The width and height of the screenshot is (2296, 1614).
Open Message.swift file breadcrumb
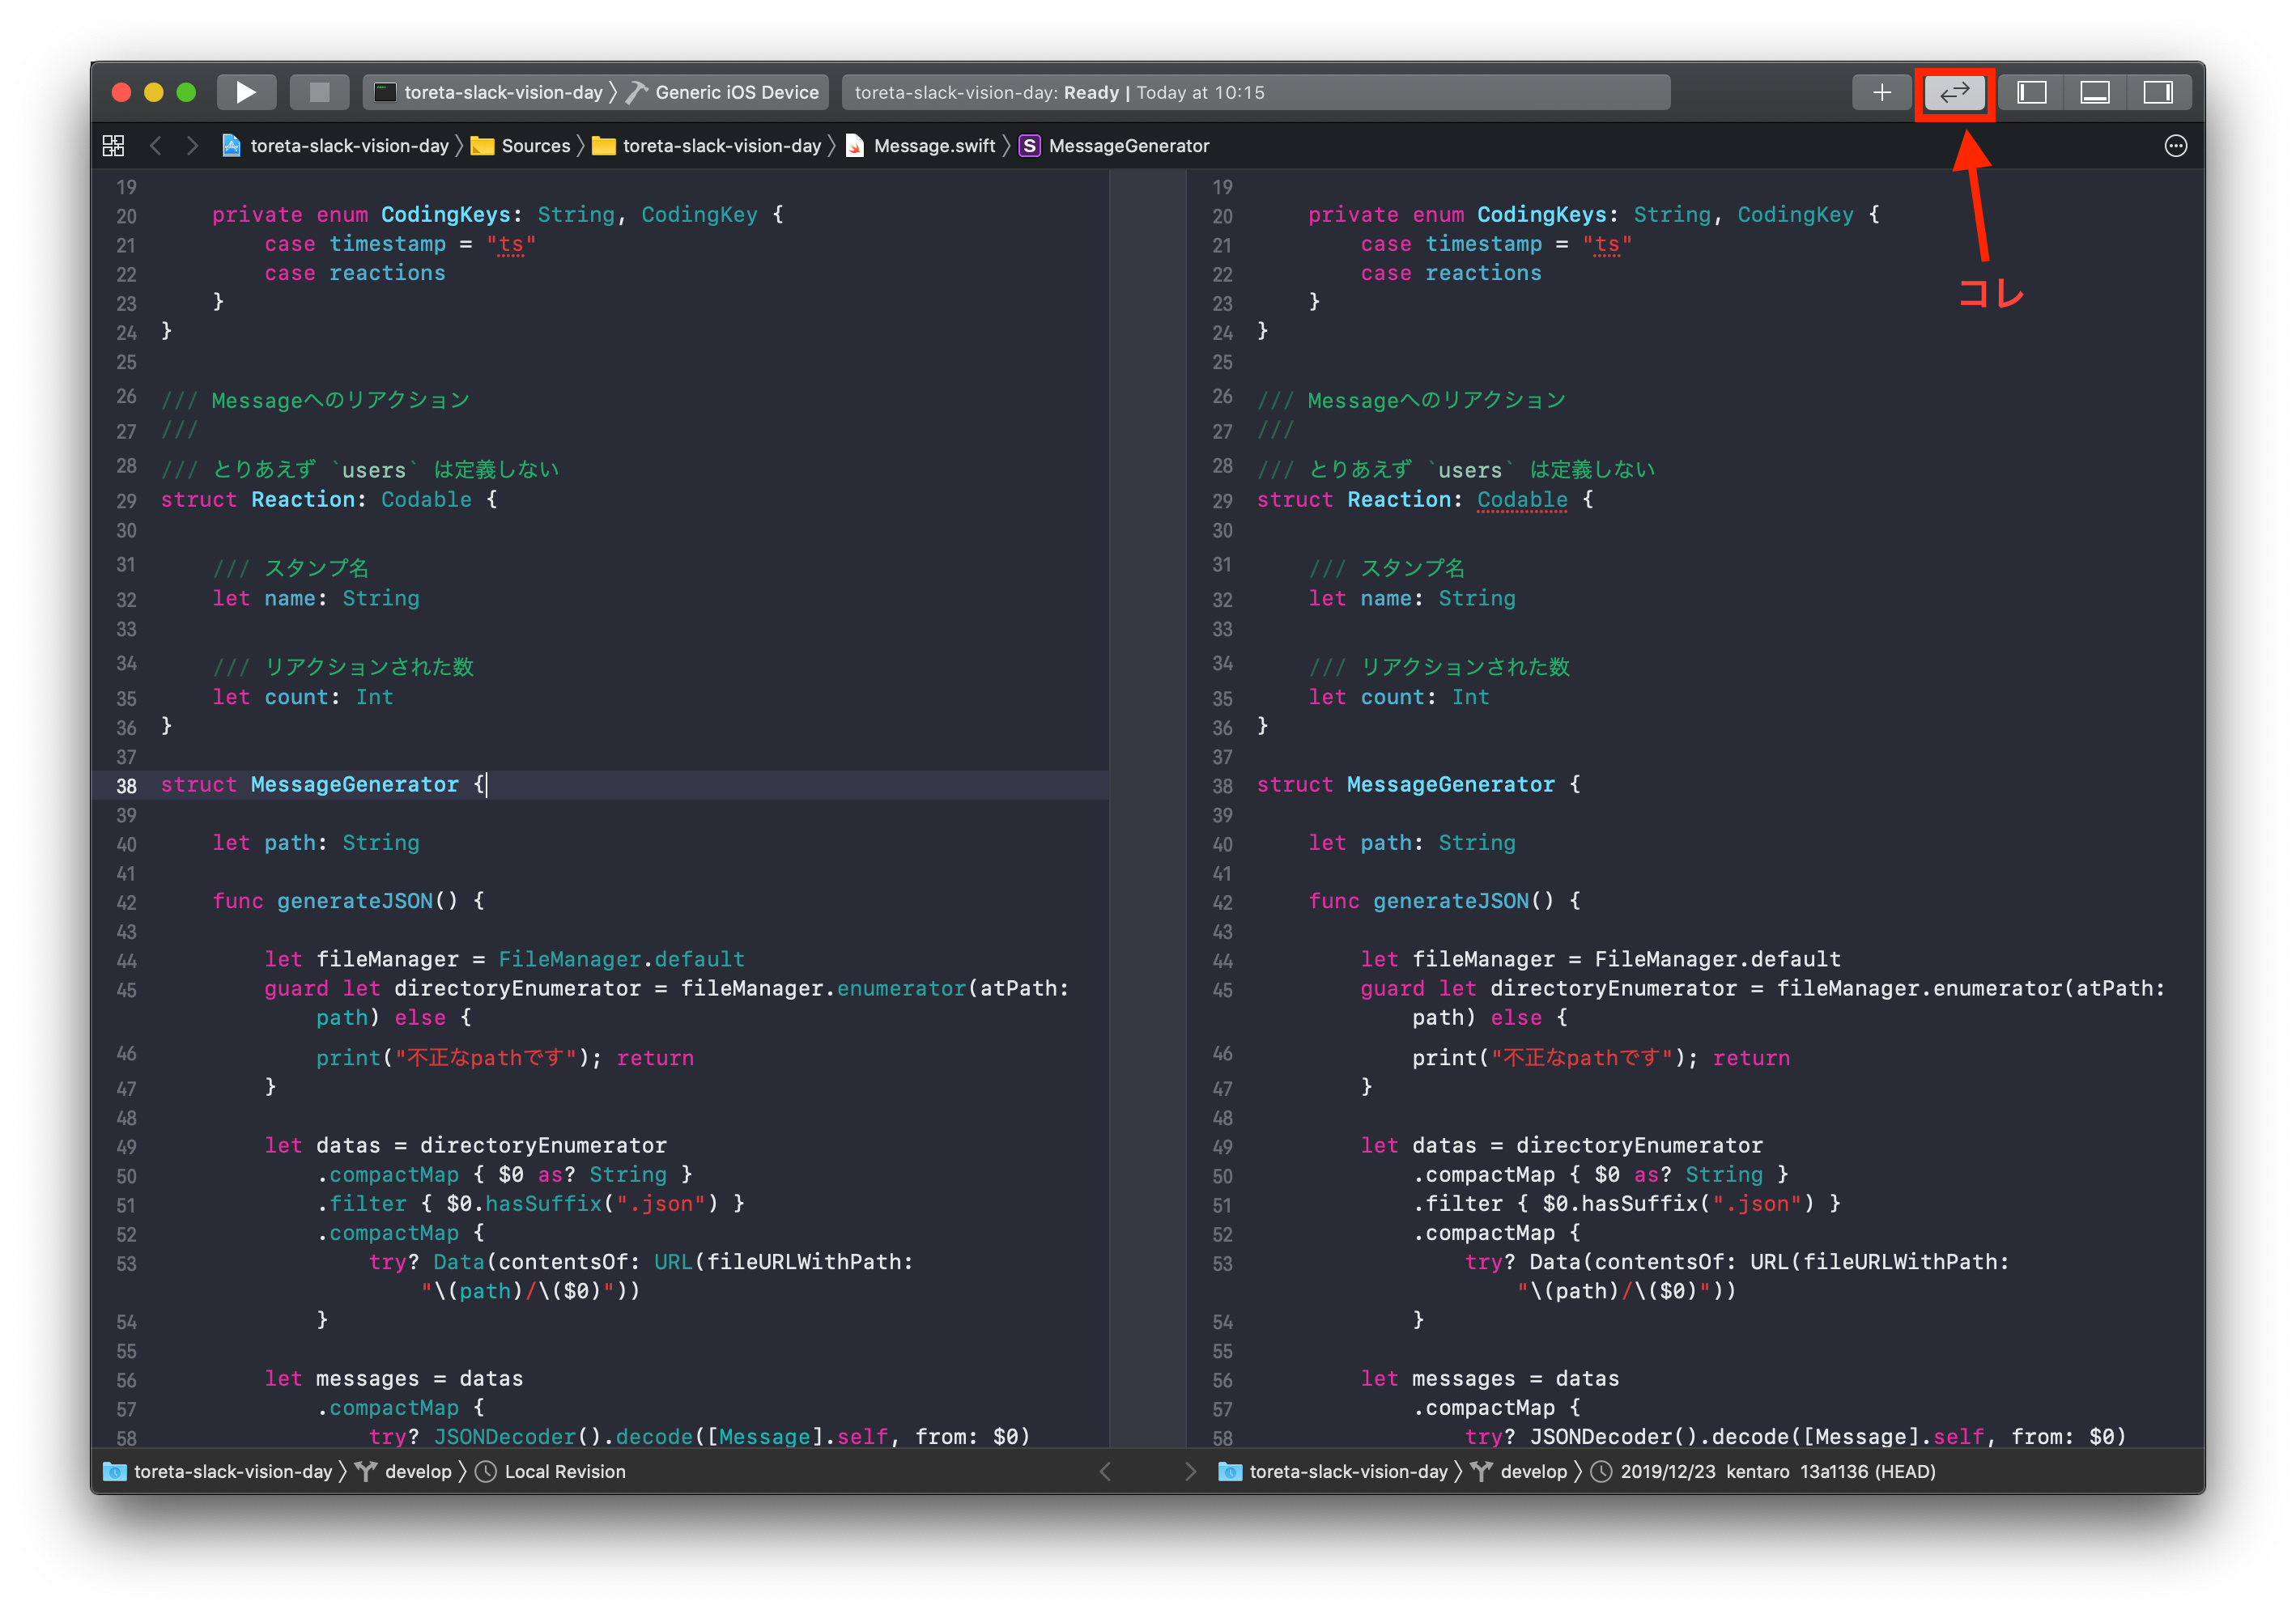tap(934, 146)
